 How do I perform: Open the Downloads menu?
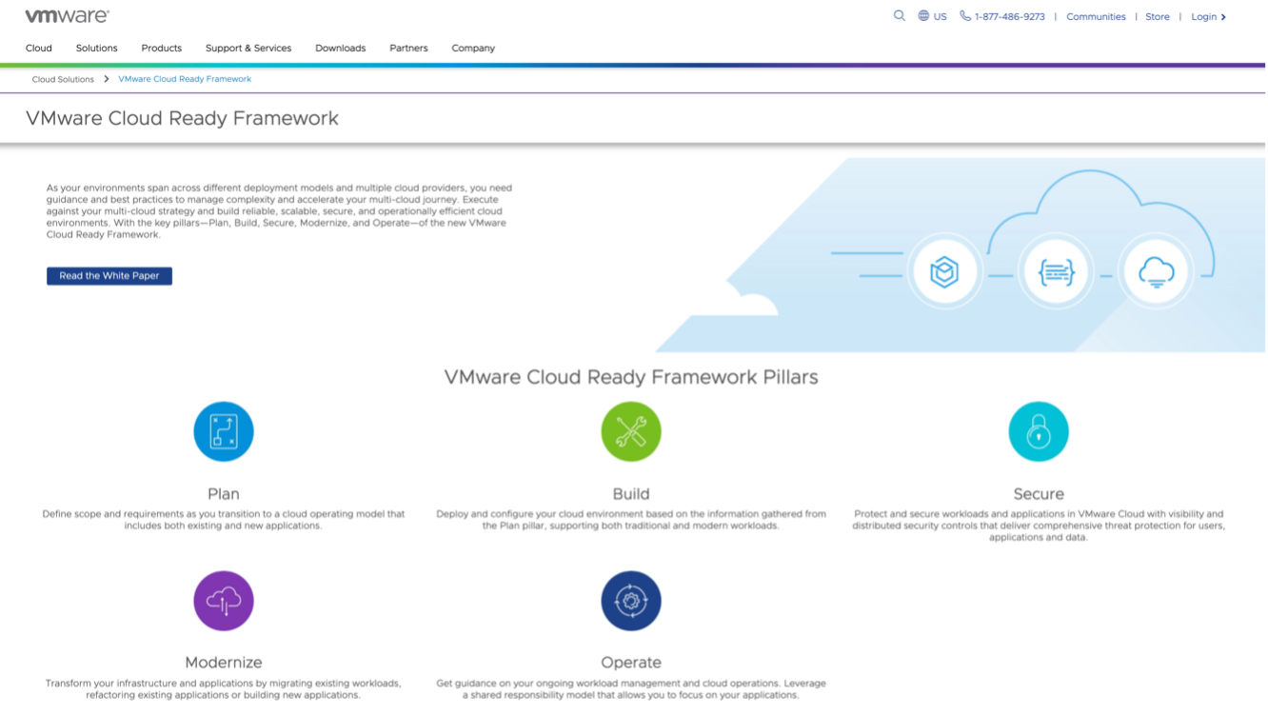click(x=341, y=48)
